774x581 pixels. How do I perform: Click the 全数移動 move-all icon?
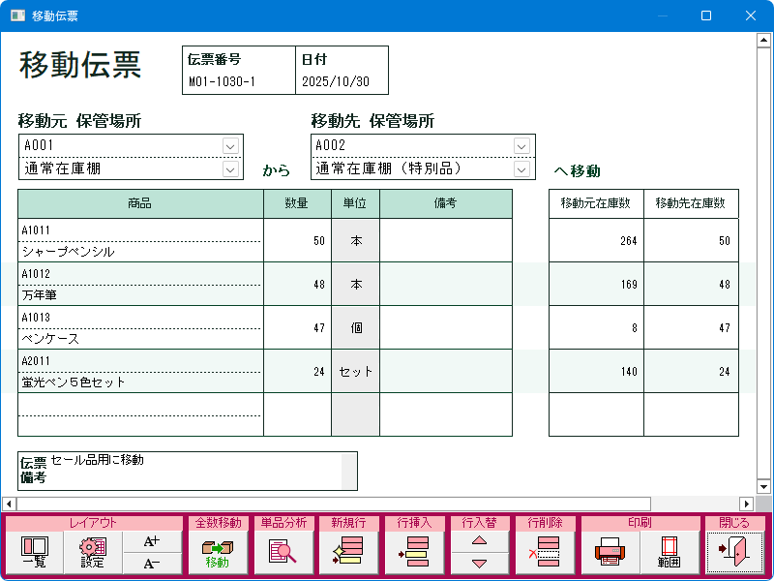tap(218, 552)
